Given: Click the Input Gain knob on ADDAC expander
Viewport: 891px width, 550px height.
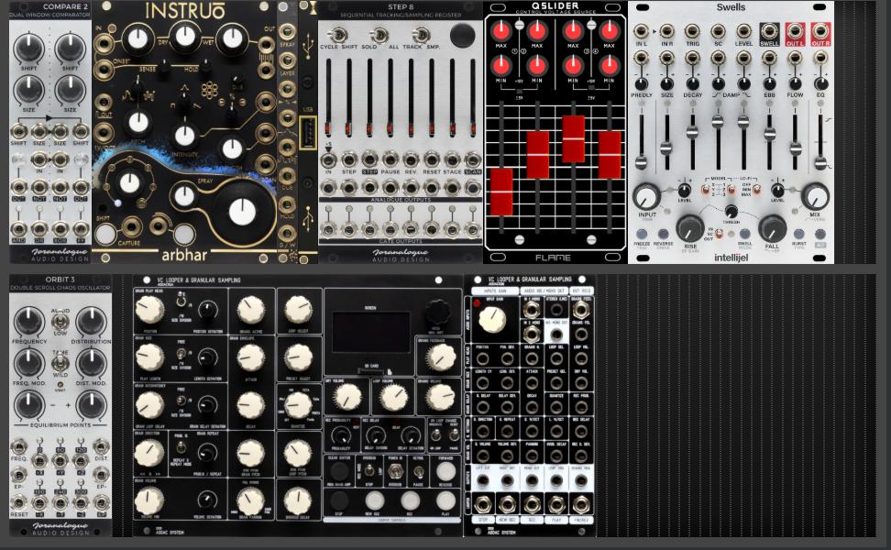Looking at the screenshot, I should (491, 320).
